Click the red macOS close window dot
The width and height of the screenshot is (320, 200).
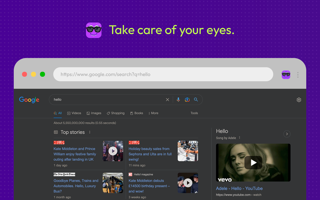point(24,74)
